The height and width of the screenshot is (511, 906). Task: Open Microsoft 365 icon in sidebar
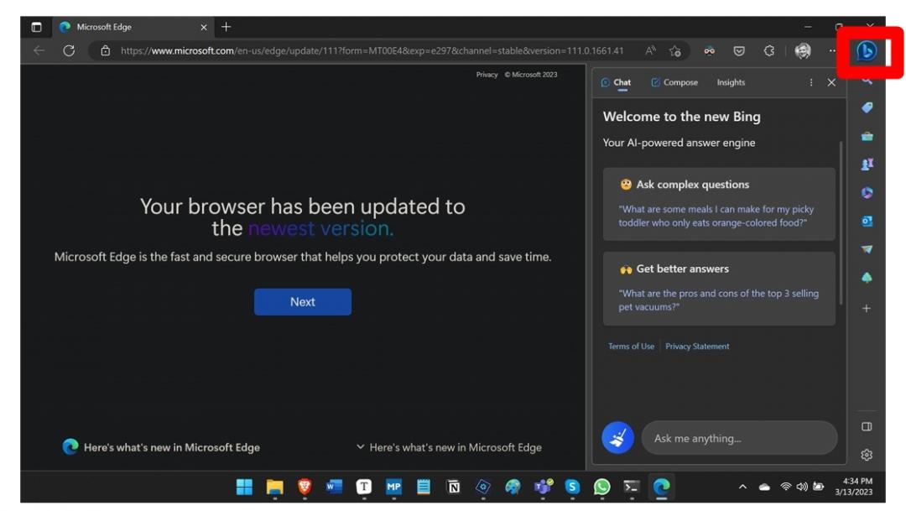tap(867, 193)
